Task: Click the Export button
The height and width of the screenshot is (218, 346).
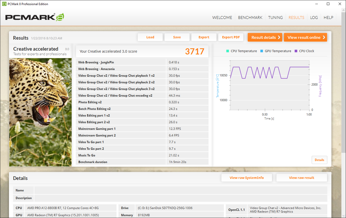Action: 204,37
